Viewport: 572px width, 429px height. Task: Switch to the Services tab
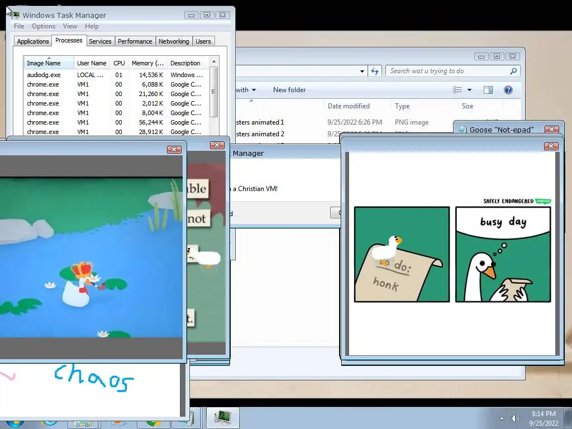click(100, 41)
